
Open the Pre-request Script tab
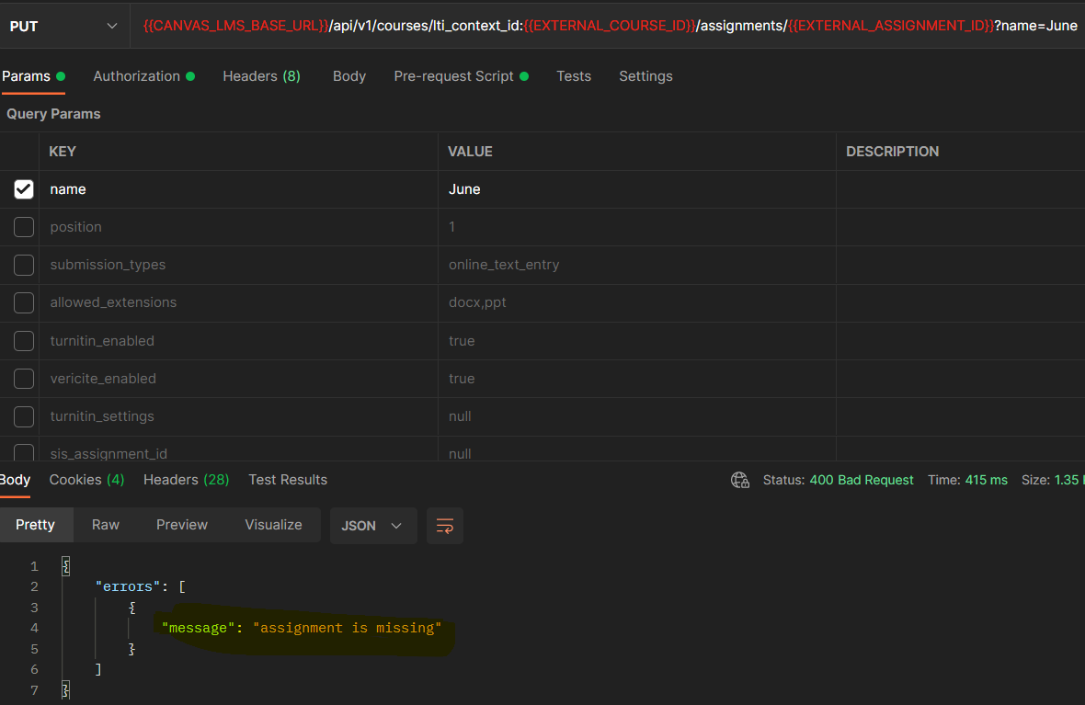454,76
